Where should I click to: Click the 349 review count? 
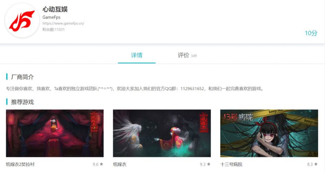pos(194,56)
